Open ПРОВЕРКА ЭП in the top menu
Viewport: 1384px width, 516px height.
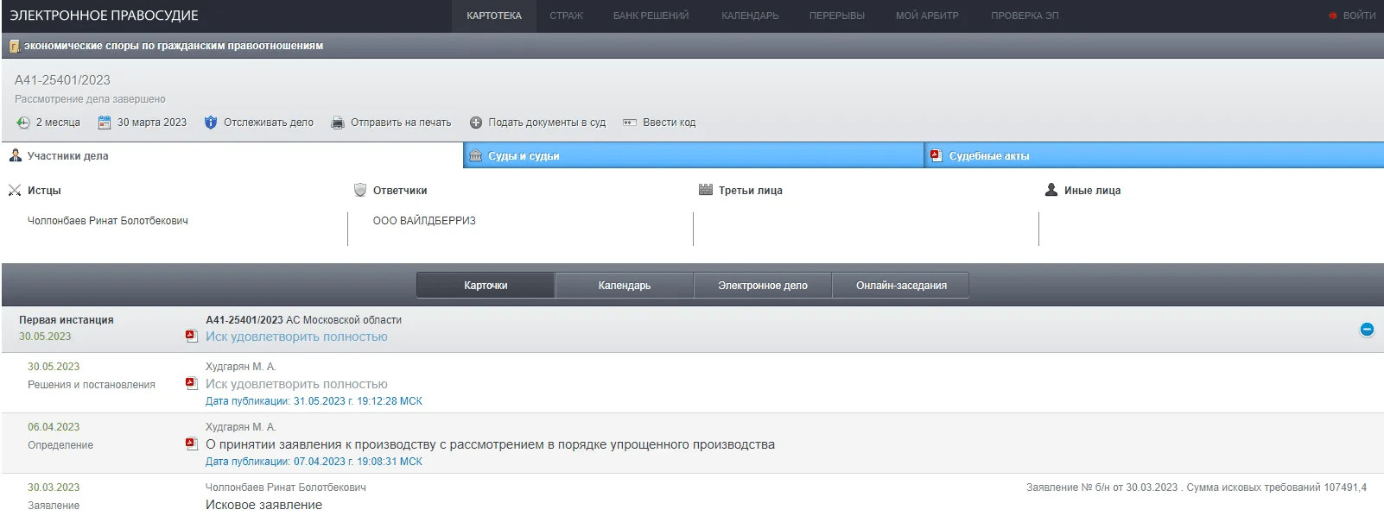pyautogui.click(x=1025, y=16)
